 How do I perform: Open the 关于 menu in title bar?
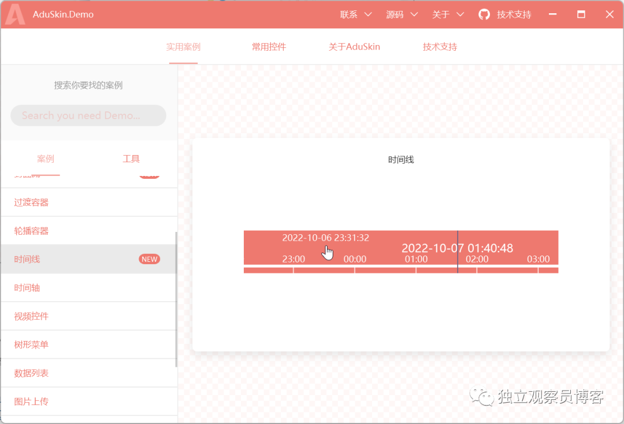440,14
